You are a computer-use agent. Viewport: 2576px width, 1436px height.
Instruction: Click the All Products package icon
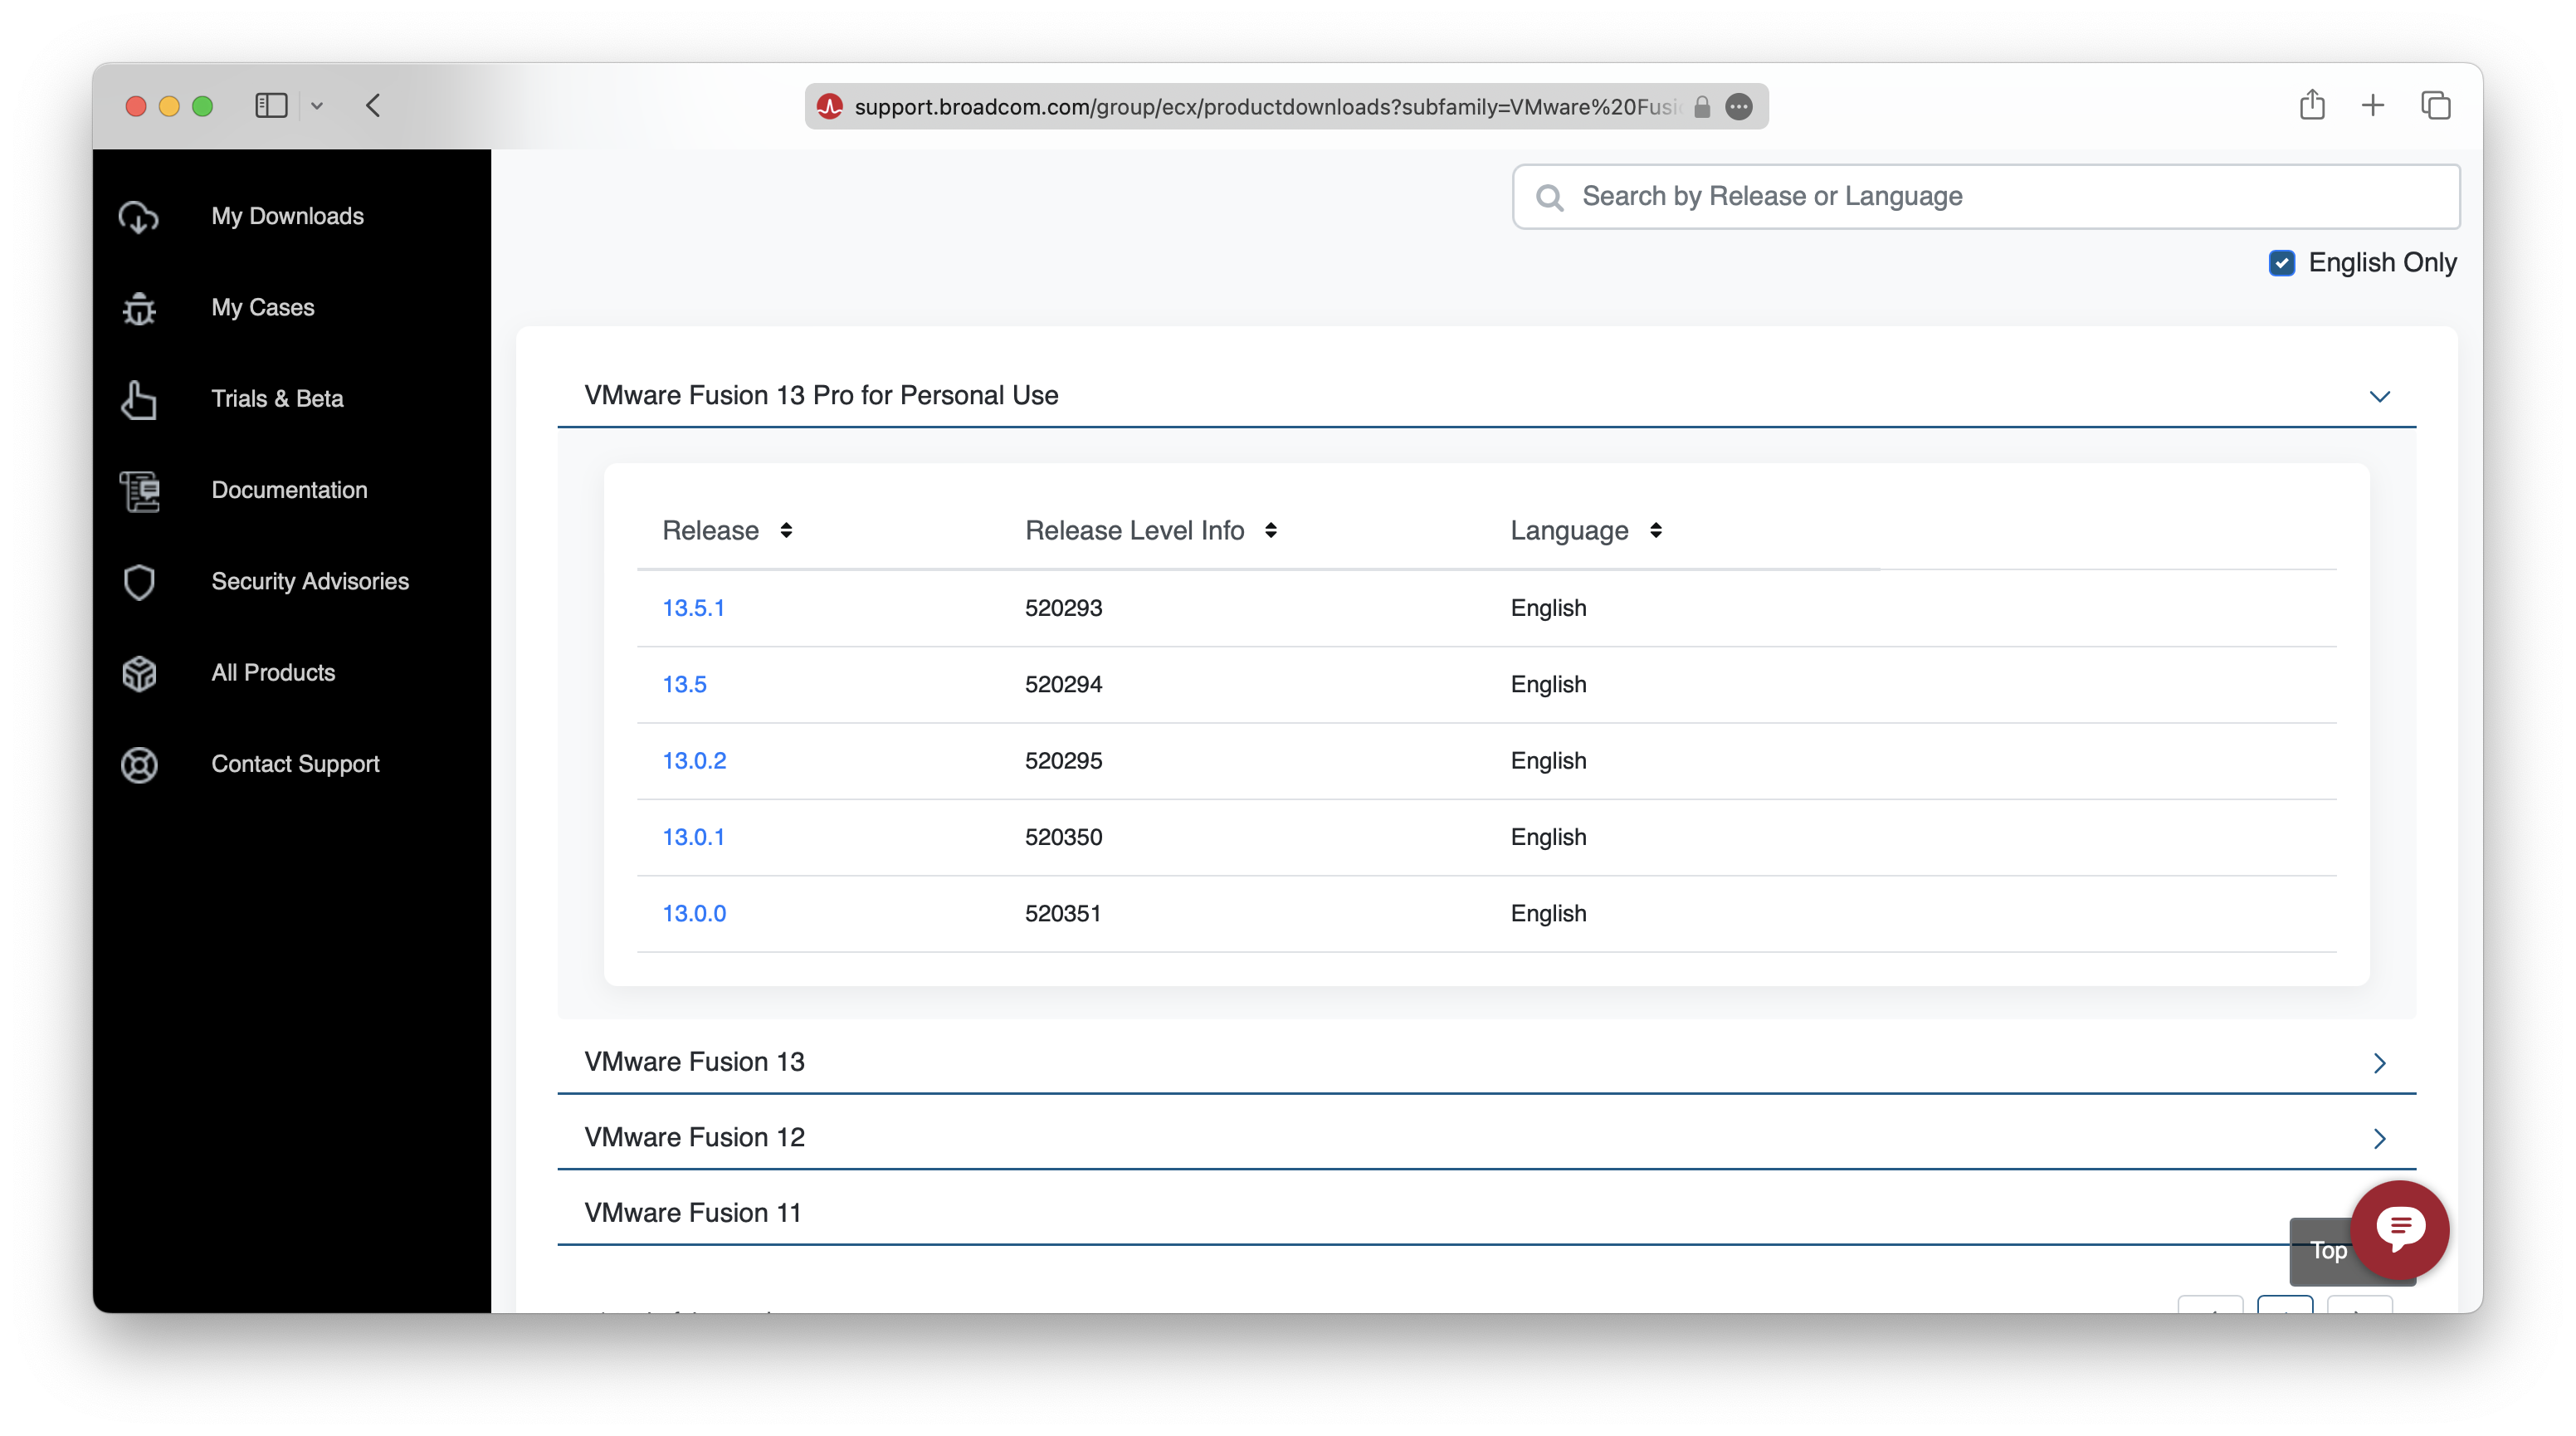pos(138,673)
